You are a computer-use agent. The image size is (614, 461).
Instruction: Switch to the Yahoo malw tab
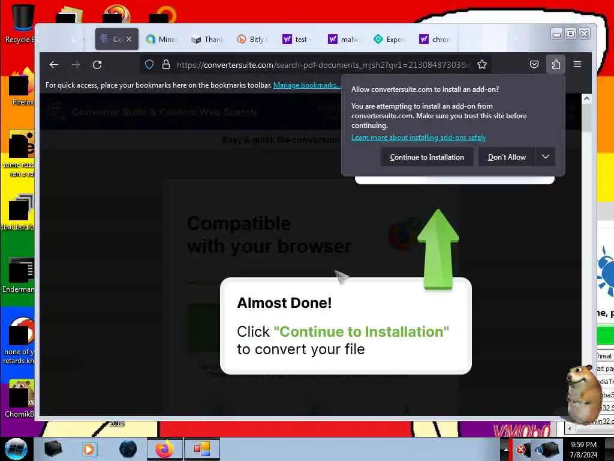point(344,39)
